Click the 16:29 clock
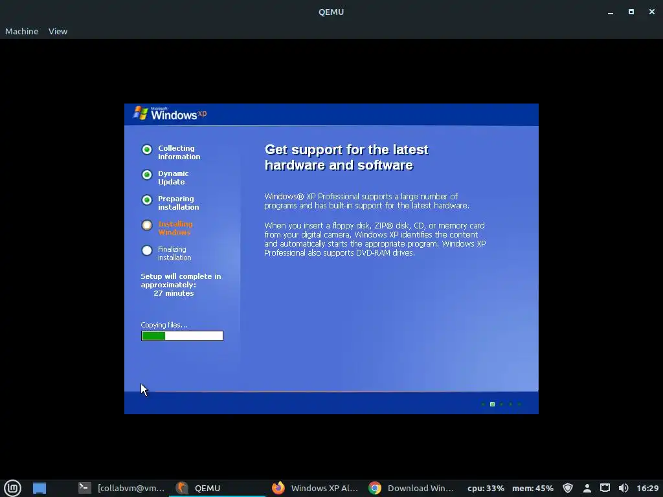Viewport: 663px width, 497px height. pyautogui.click(x=647, y=488)
